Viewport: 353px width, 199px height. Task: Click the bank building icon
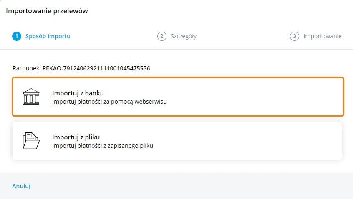point(31,97)
